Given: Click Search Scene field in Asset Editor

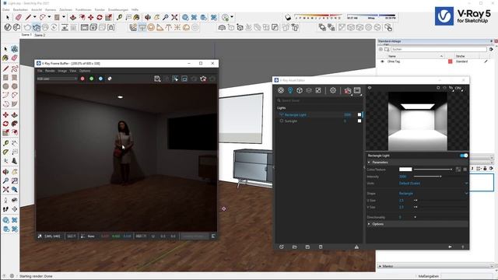Looking at the screenshot, I should pos(319,100).
